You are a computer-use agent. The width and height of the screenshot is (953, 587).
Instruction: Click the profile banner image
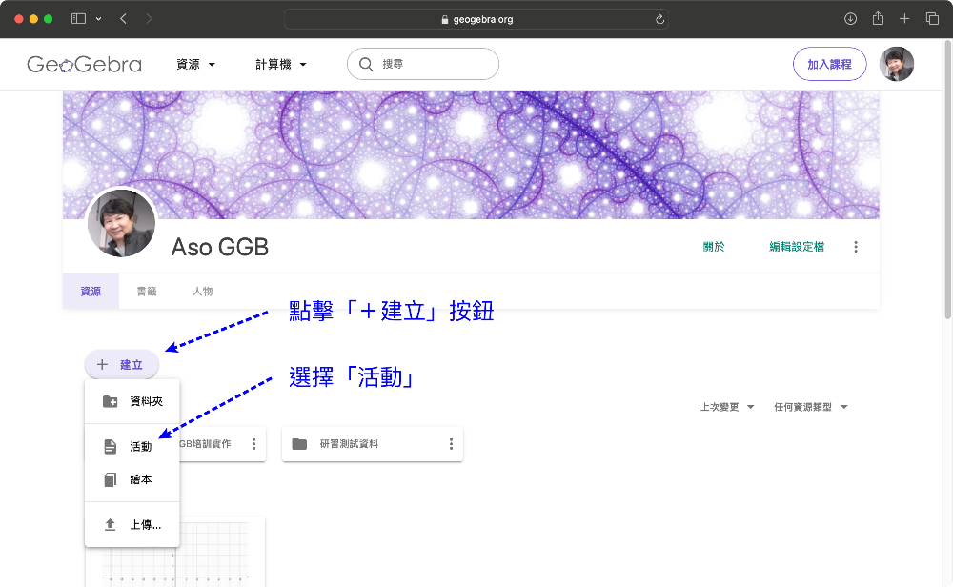pos(471,155)
